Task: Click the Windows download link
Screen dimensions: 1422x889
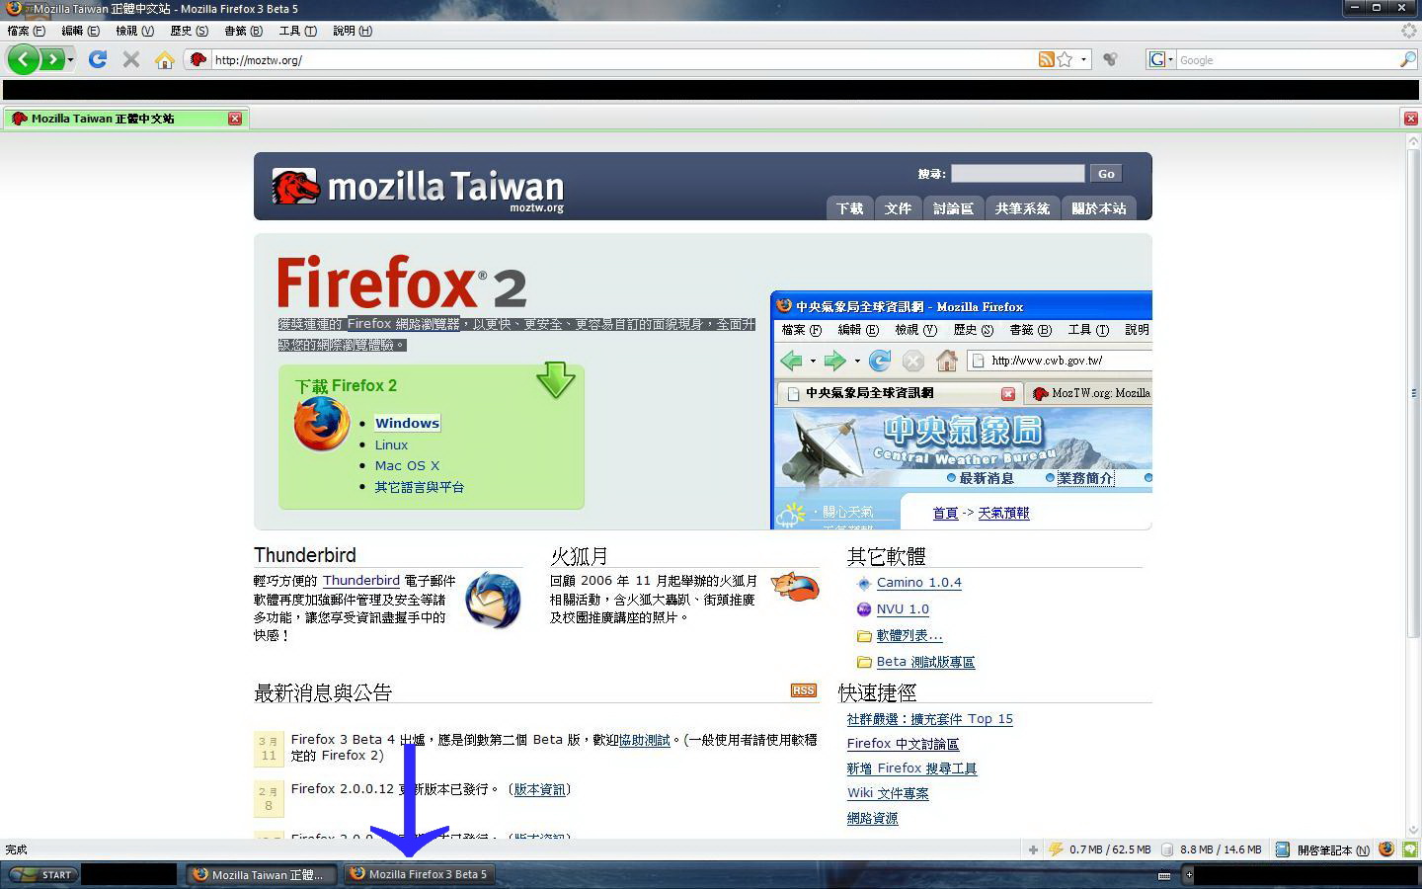Action: pyautogui.click(x=407, y=423)
